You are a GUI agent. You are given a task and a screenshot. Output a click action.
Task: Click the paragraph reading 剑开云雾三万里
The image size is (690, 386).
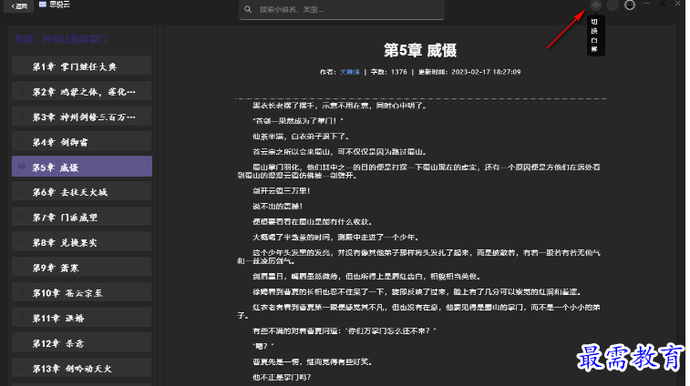282,191
